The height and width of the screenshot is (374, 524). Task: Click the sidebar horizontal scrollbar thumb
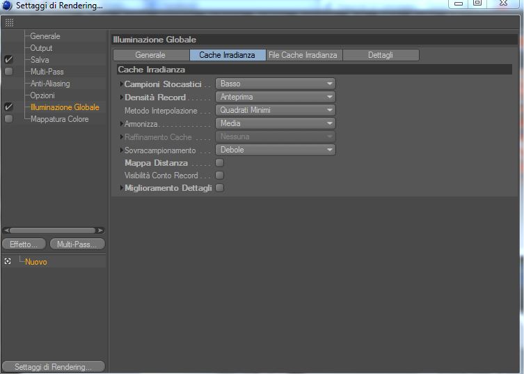(x=52, y=230)
